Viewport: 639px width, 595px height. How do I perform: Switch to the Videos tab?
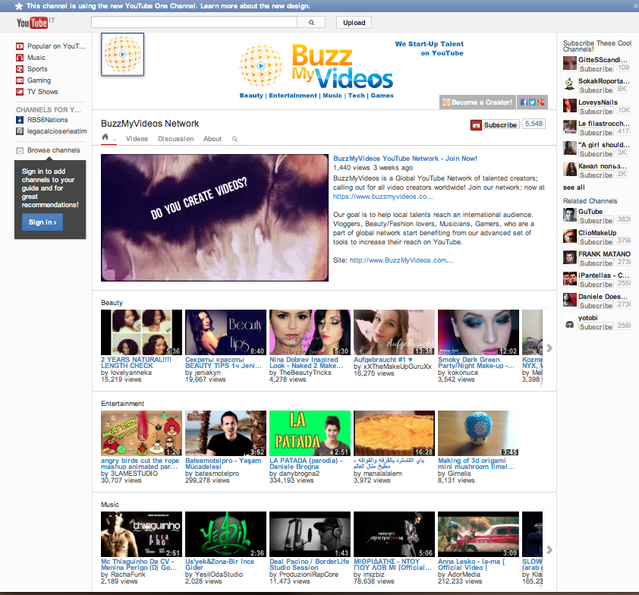(137, 139)
